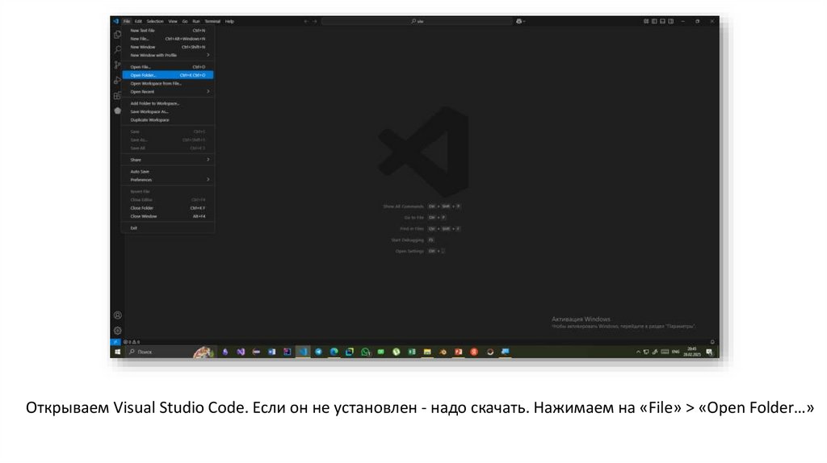
Task: Open WhatsApp from the taskbar
Action: [365, 352]
